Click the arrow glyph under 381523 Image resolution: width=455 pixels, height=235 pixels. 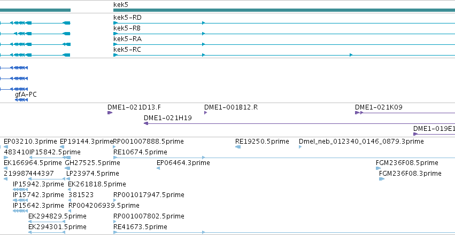70,200
